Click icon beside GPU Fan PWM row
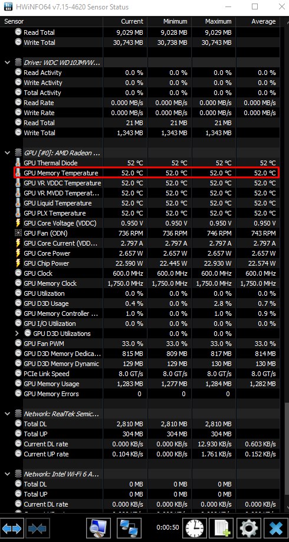 pyautogui.click(x=18, y=343)
